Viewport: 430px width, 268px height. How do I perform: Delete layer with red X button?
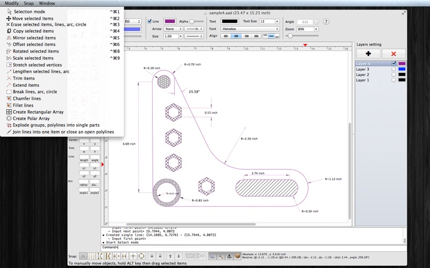tap(393, 54)
